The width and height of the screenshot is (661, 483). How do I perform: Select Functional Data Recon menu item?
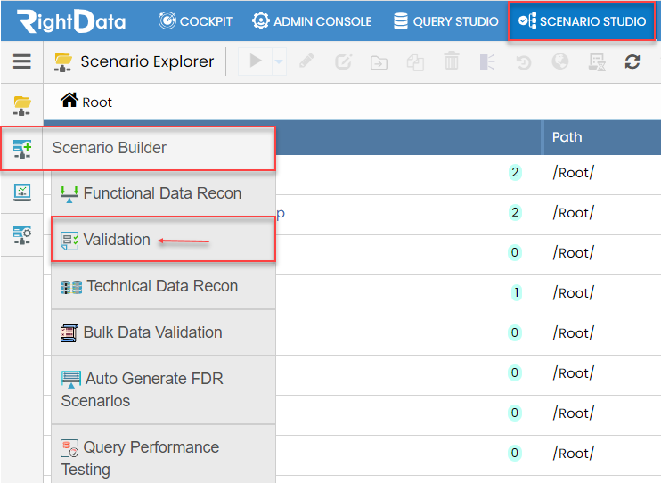pyautogui.click(x=163, y=193)
